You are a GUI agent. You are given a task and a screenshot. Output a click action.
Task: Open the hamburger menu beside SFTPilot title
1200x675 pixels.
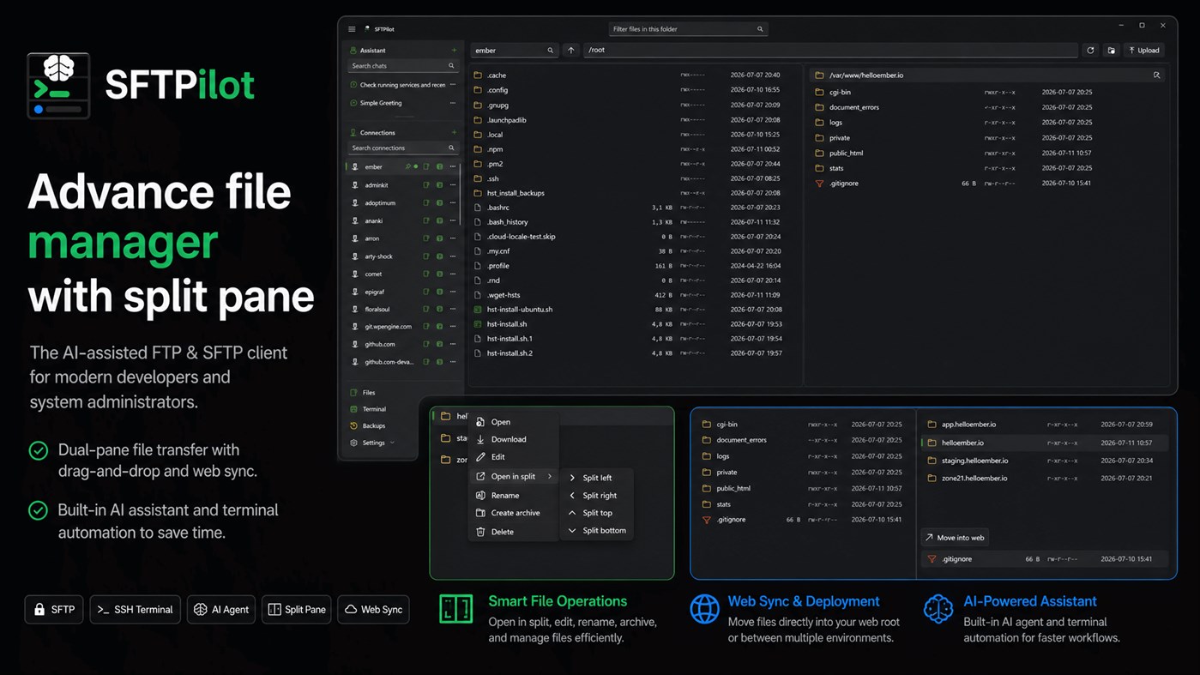click(x=352, y=29)
